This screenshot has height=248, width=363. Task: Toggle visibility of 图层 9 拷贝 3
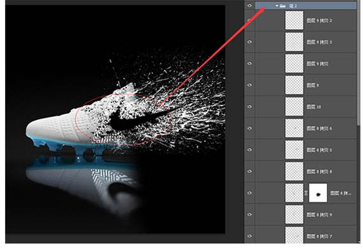point(249,42)
